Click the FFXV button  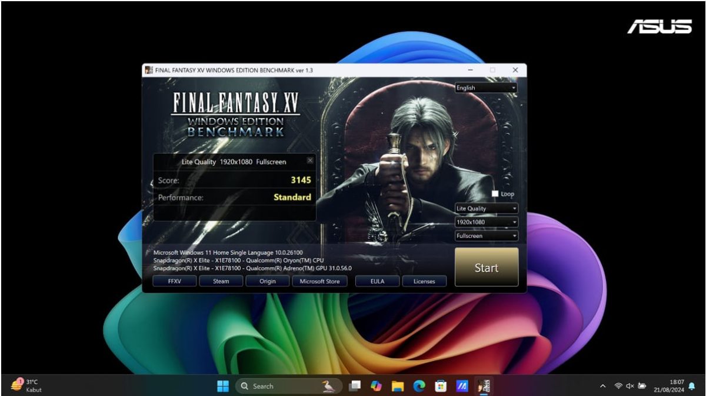[x=174, y=281]
